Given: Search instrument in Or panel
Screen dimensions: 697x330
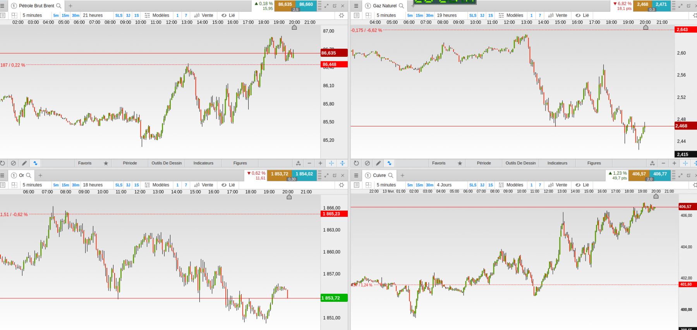Looking at the screenshot, I should tap(29, 175).
